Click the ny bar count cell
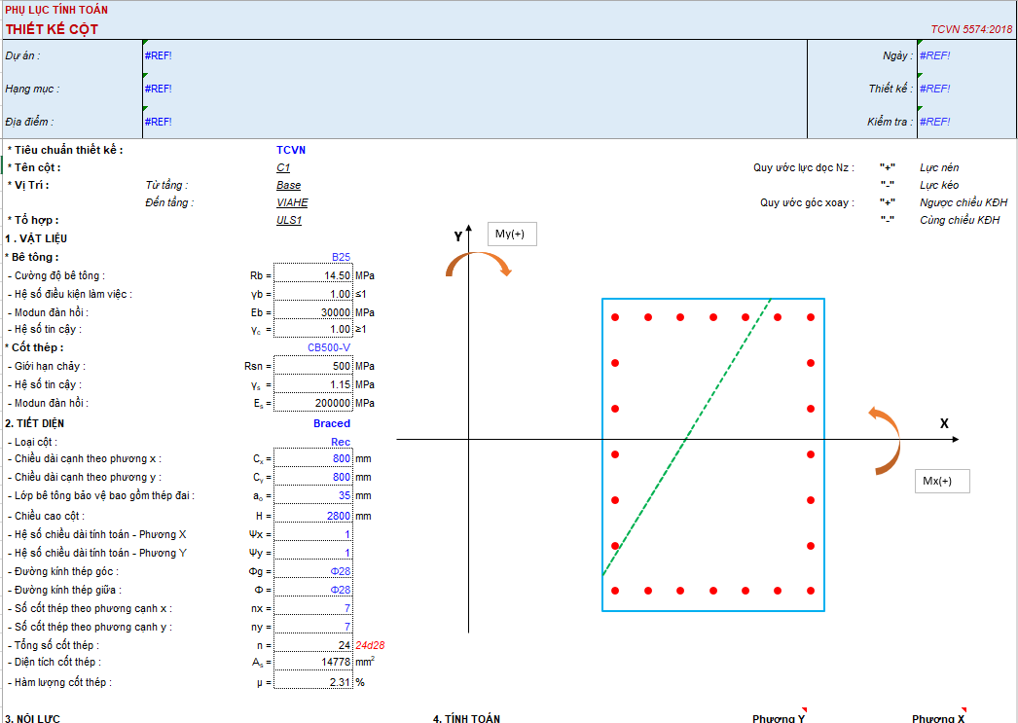1018x723 pixels. (313, 627)
